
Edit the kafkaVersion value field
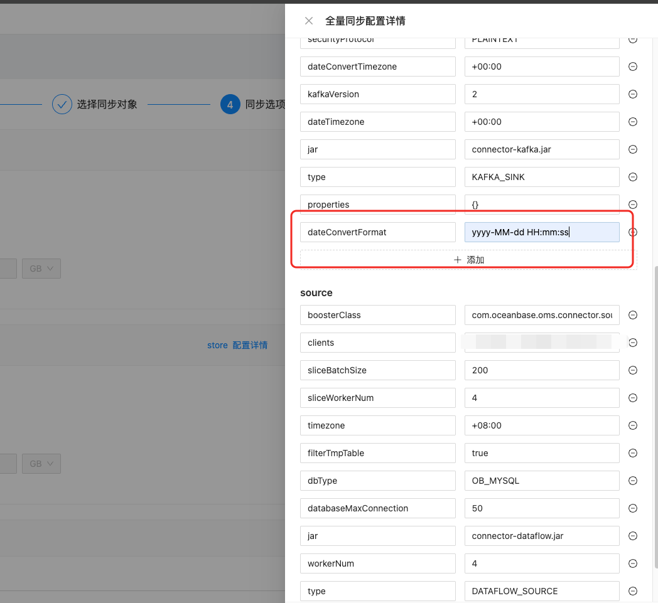point(542,94)
